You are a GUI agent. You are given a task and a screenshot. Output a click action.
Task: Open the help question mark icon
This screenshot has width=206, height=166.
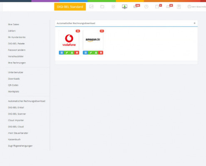pos(146,7)
